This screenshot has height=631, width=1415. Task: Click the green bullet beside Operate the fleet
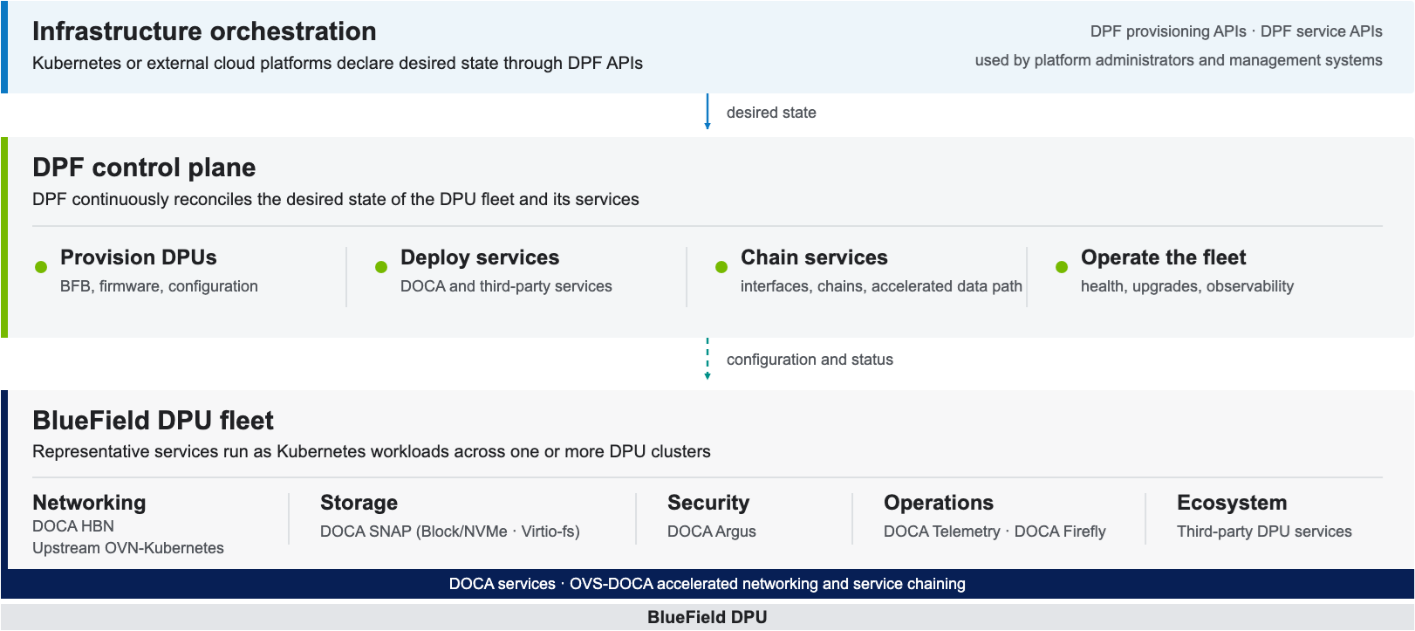[1062, 267]
